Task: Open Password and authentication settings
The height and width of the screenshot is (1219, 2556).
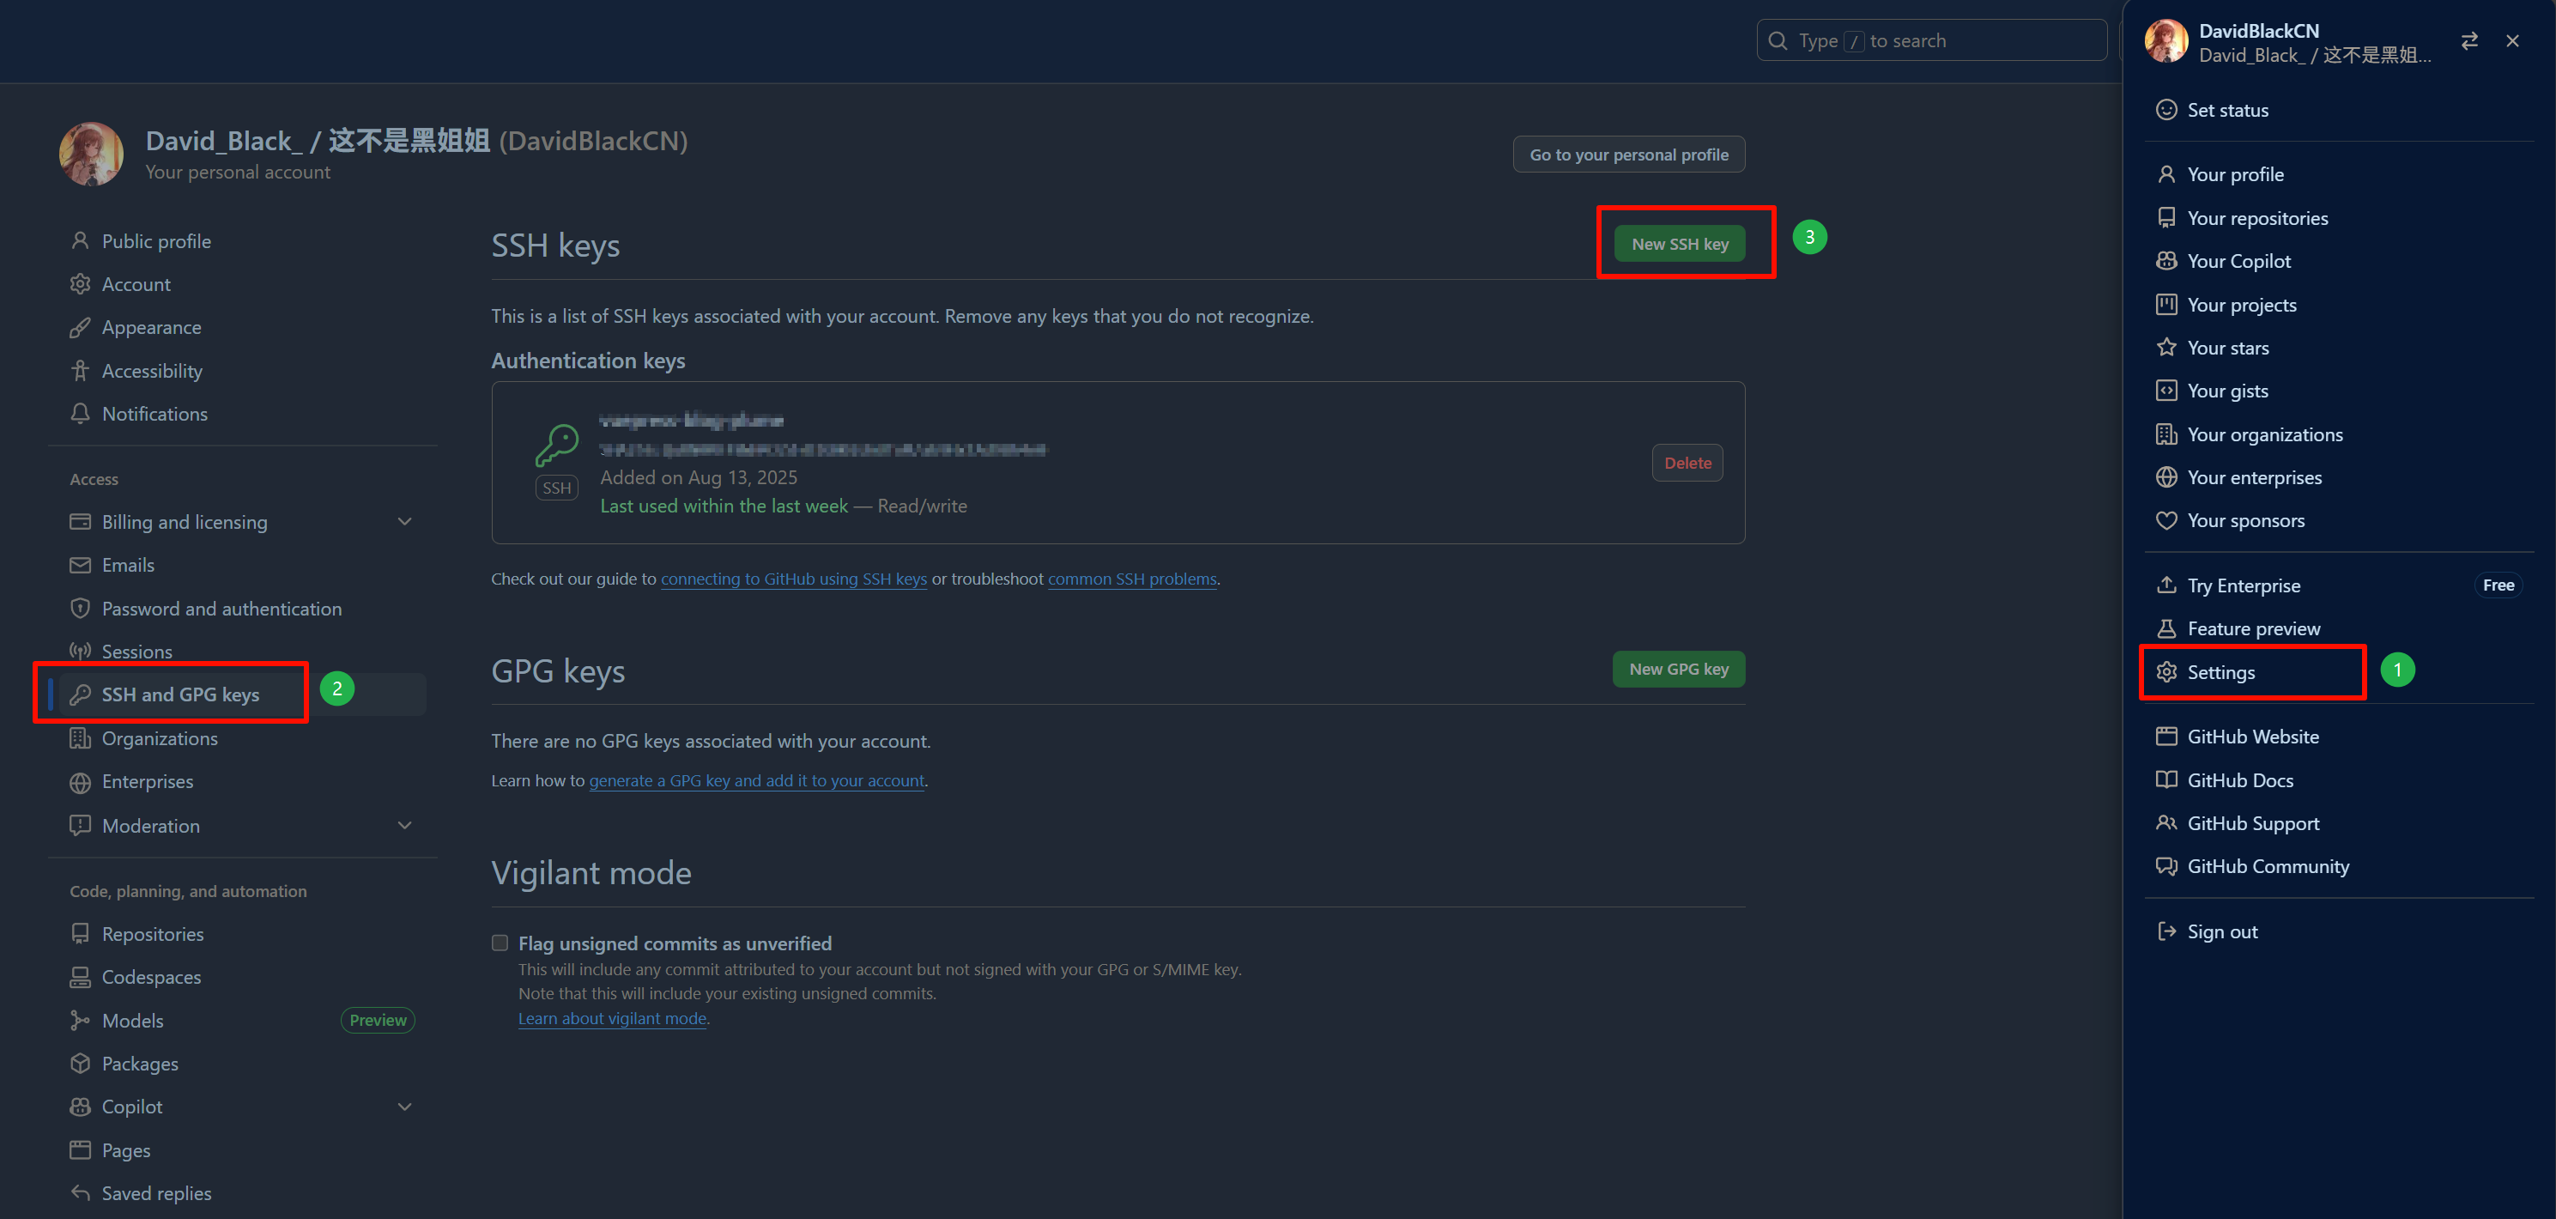Action: (221, 609)
